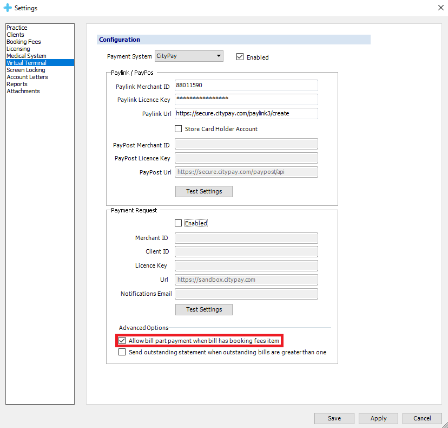Click Test Settings under Payment Request
The image size is (448, 428).
click(203, 309)
